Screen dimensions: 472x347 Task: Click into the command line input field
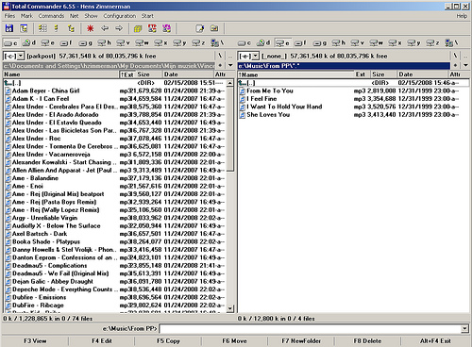point(310,329)
